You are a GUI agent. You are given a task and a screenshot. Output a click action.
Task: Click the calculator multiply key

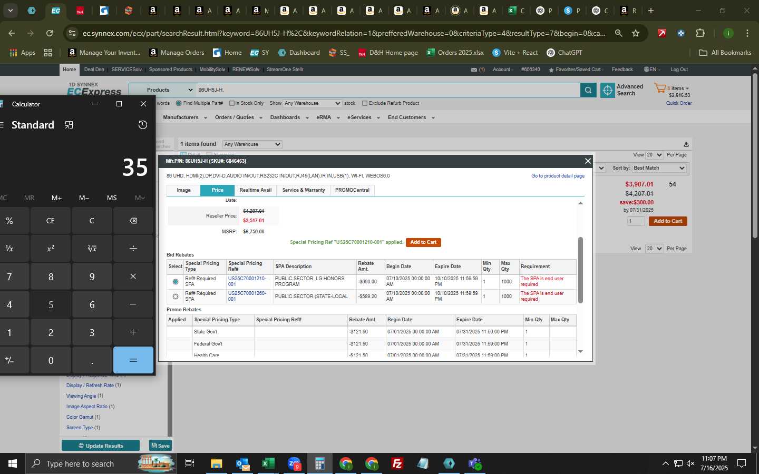[133, 276]
